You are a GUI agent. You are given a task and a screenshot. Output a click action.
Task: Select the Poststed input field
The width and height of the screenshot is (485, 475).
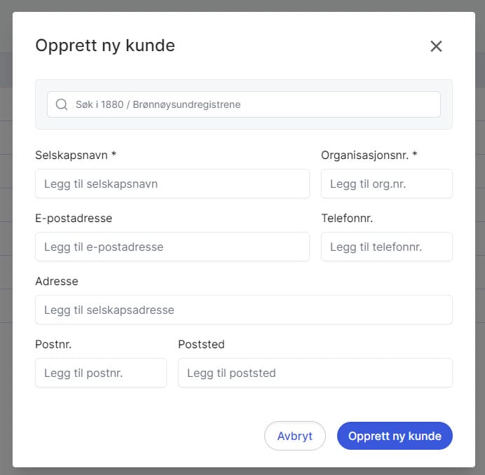(315, 373)
